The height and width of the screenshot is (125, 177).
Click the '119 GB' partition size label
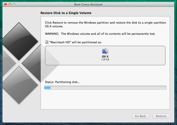pos(105,60)
